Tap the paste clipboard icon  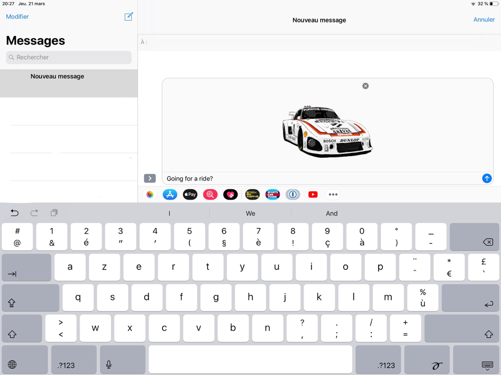point(54,212)
